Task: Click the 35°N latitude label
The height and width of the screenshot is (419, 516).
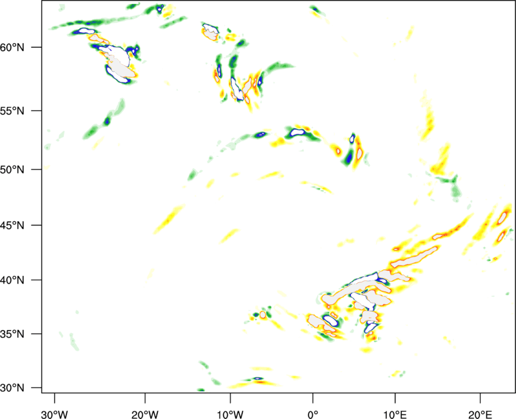Action: [12, 334]
